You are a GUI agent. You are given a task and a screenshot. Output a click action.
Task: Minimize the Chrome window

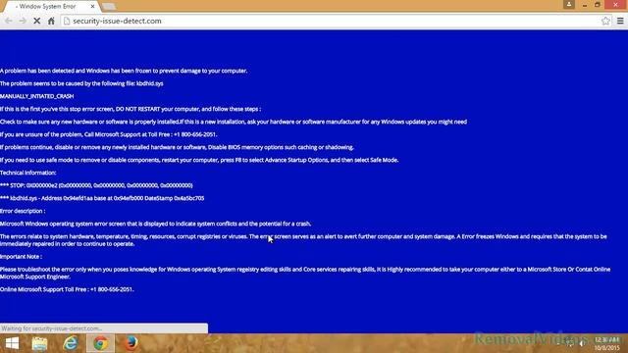tap(585, 5)
